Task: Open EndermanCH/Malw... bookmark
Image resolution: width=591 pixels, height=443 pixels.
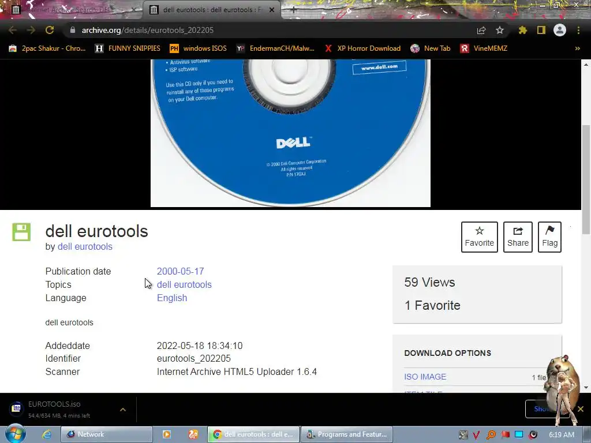Action: click(x=275, y=48)
